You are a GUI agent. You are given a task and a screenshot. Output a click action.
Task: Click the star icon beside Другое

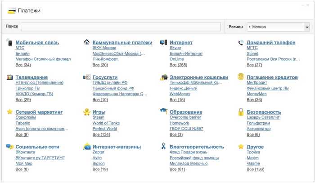241,147
